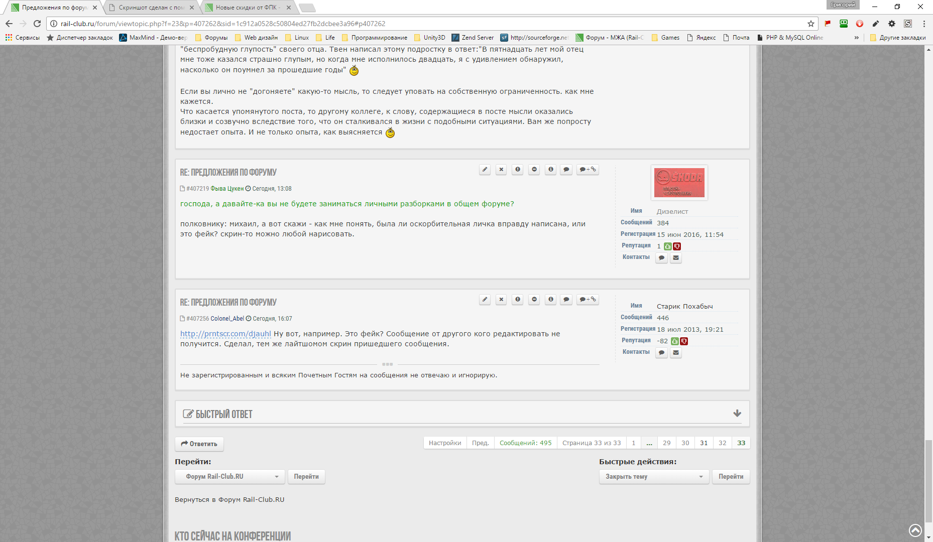Click the pencil edit icon on post #407219
Screen dimensions: 933x542
485,170
